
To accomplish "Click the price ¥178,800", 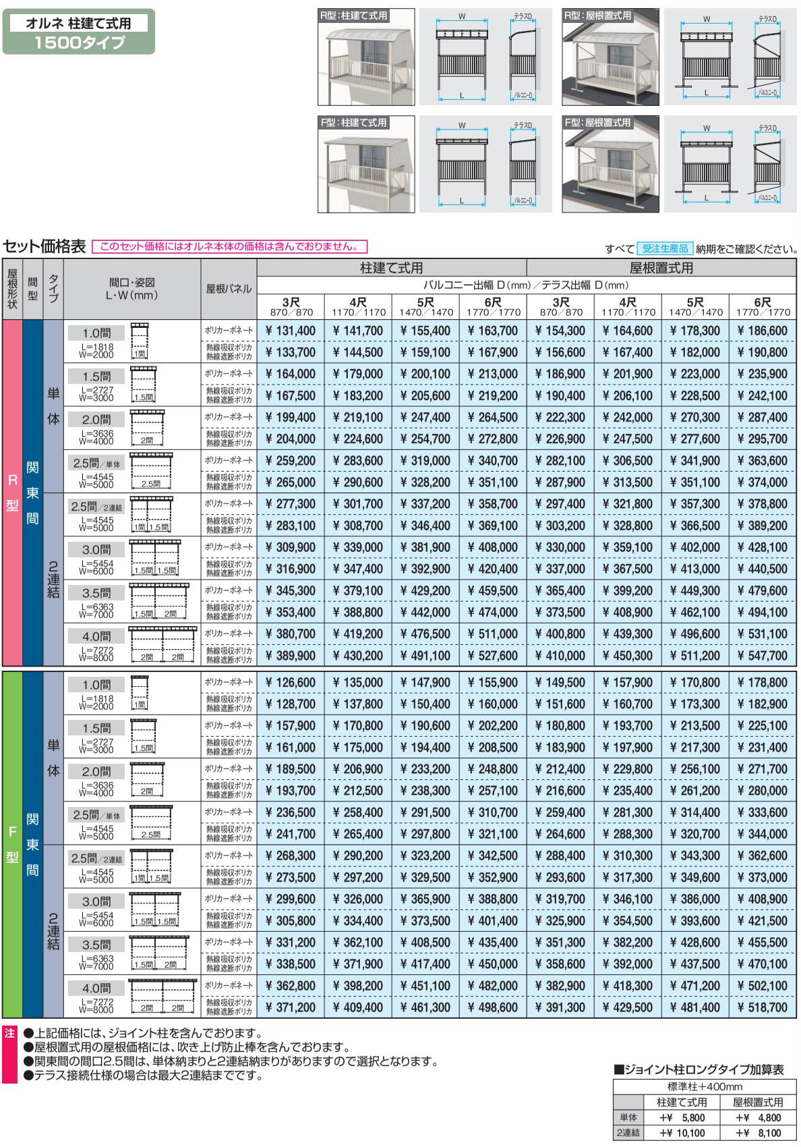I will 763,683.
